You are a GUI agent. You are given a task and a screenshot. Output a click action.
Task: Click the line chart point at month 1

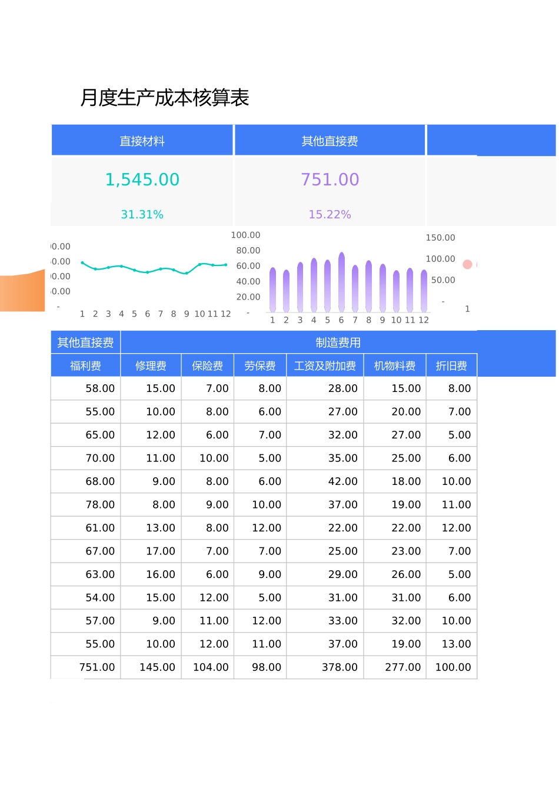(x=82, y=264)
